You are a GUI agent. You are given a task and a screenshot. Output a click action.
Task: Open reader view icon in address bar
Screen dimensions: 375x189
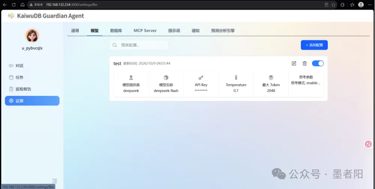coord(327,5)
